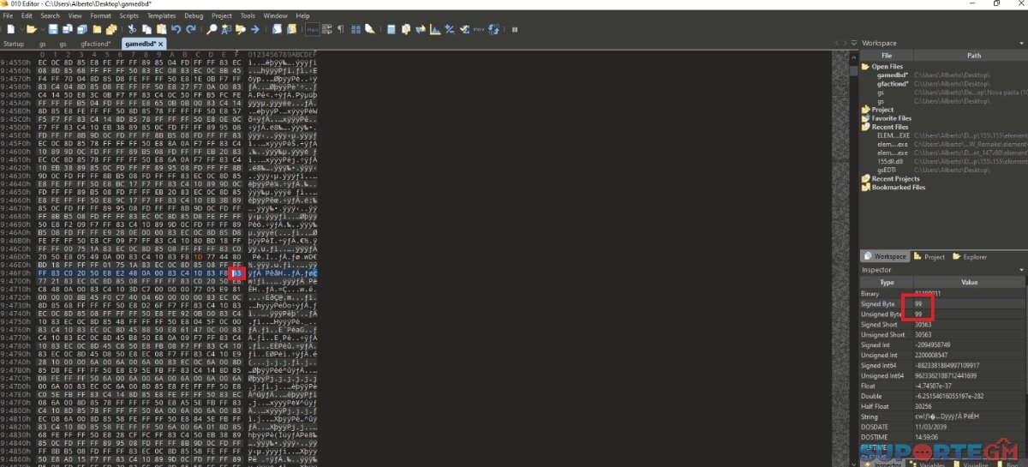Viewport: 1028px width, 467px height.
Task: Click the Paste clipboard icon
Action: (x=162, y=29)
